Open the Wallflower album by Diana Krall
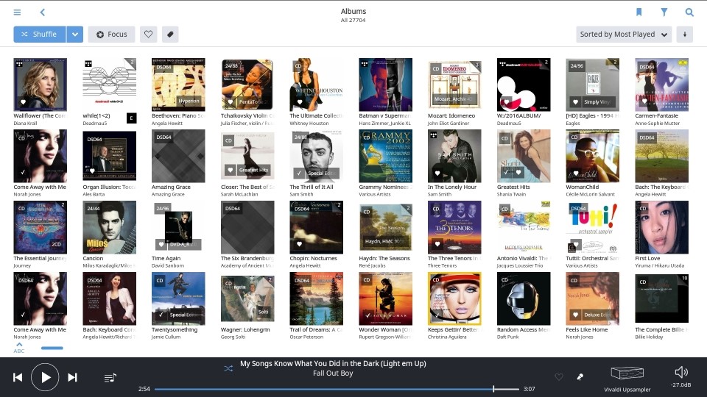707x397 pixels. (x=40, y=84)
